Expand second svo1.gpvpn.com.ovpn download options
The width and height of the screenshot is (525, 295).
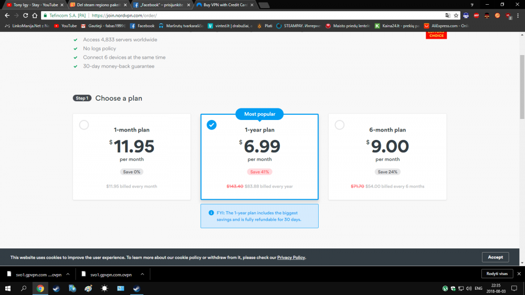(x=142, y=274)
